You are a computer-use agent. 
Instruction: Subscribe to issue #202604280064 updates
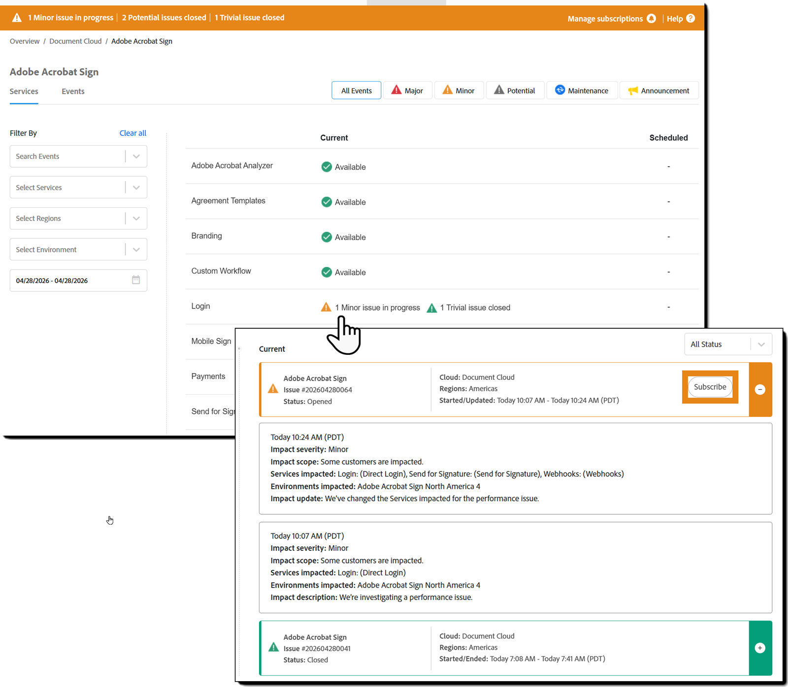(x=710, y=387)
